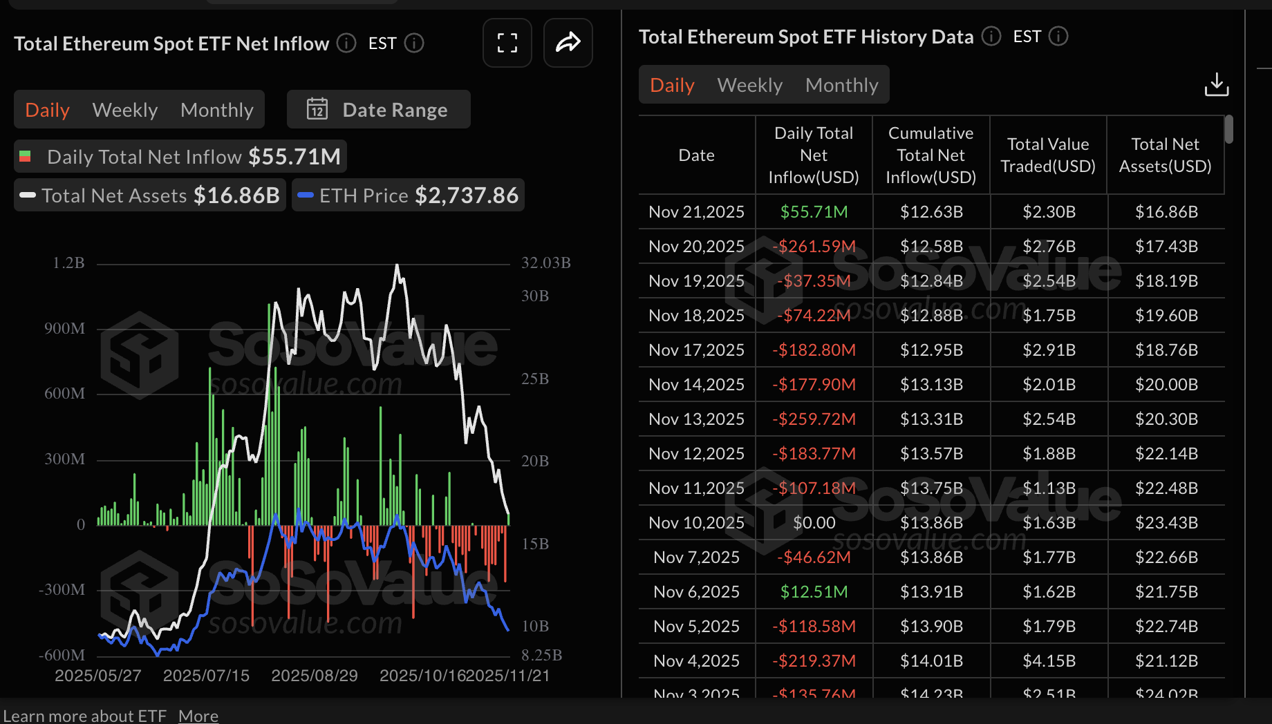Click the info icon next to EST above the table
This screenshot has width=1272, height=724.
click(x=1058, y=37)
